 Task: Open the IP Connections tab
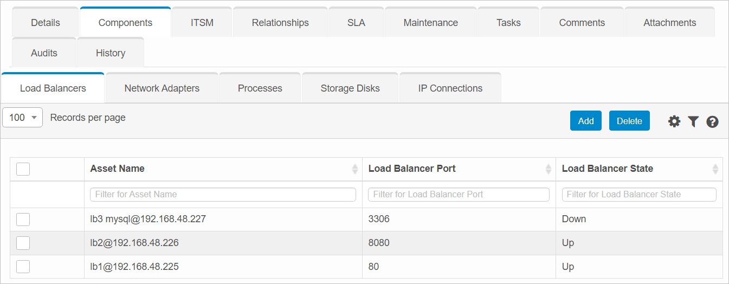click(450, 88)
